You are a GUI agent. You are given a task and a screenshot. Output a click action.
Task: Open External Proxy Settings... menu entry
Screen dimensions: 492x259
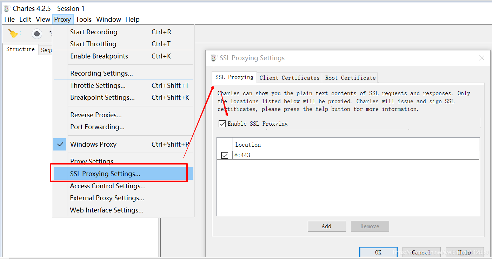123,198
